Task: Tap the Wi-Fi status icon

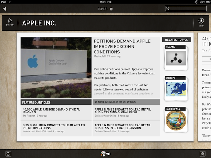Action: click(9, 2)
